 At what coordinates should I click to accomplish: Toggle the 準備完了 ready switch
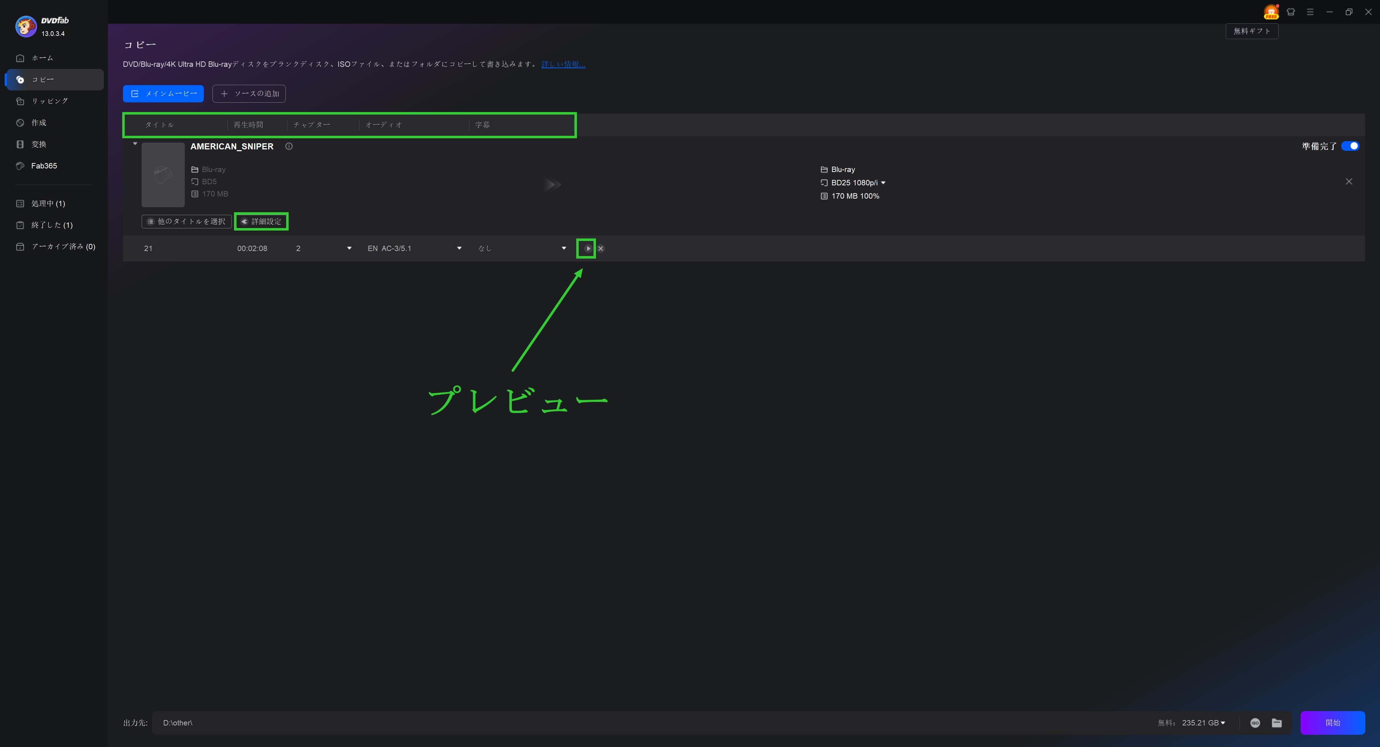(x=1350, y=146)
